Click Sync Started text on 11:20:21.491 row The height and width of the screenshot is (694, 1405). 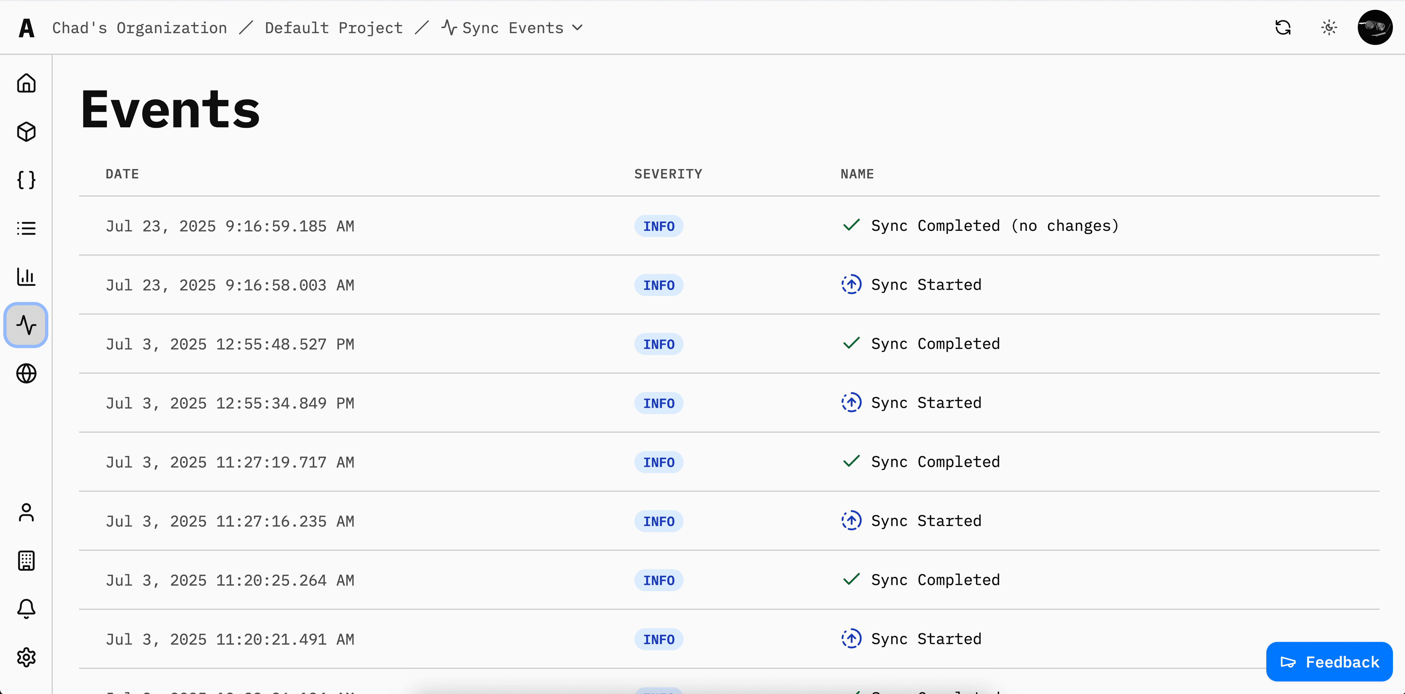pos(926,639)
